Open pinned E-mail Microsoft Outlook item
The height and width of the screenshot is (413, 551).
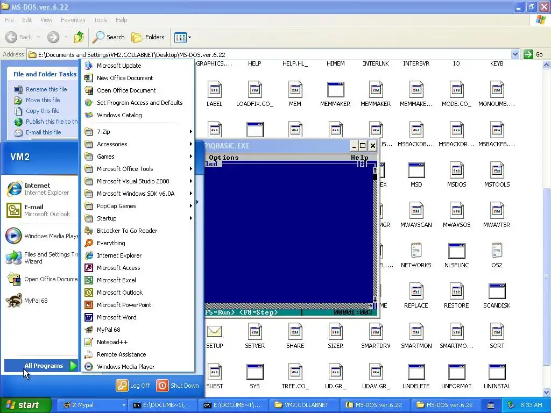(x=39, y=210)
